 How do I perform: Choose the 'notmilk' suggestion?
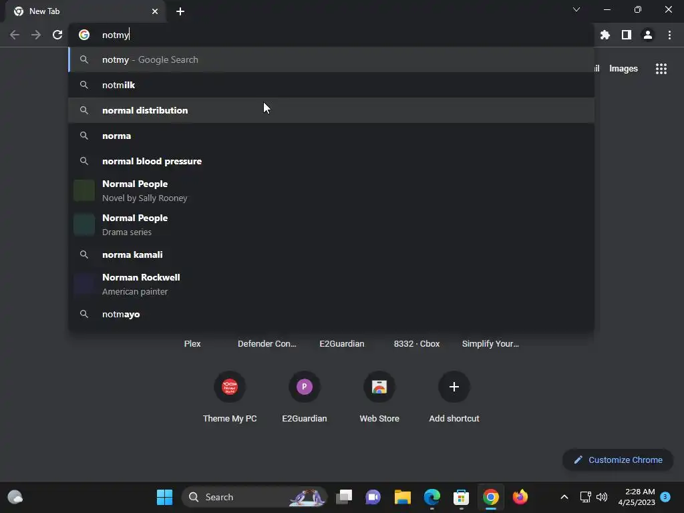(331, 85)
